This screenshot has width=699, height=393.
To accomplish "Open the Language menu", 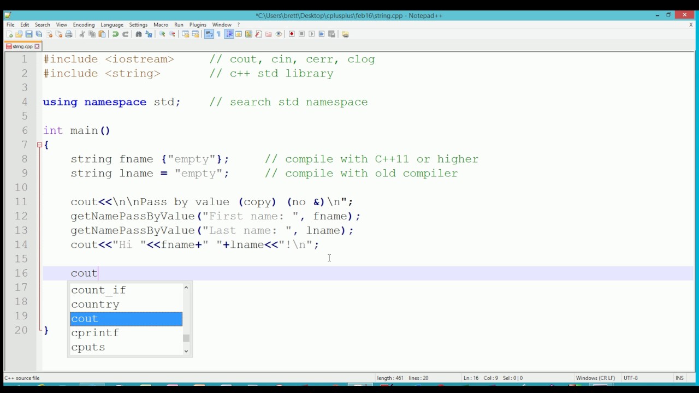I will point(112,25).
